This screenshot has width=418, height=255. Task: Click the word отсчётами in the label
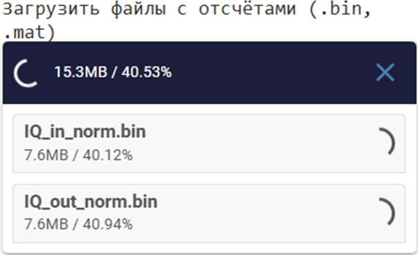point(247,8)
